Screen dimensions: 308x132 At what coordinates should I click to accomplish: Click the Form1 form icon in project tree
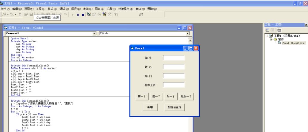(x=279, y=43)
